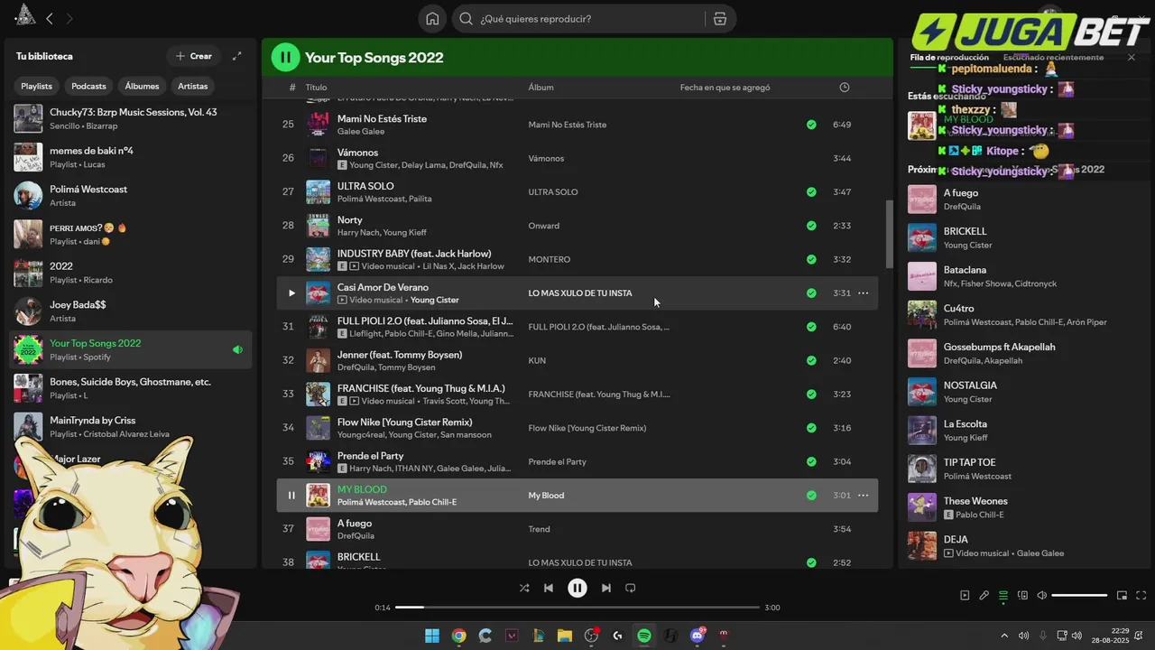1155x650 pixels.
Task: Switch to Escuchado recientemente tab
Action: (1053, 57)
